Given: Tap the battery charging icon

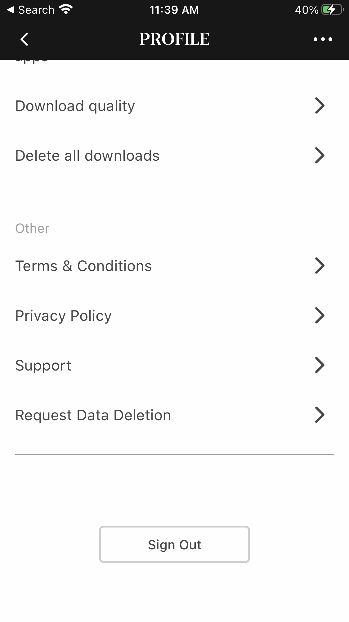Looking at the screenshot, I should tap(332, 10).
